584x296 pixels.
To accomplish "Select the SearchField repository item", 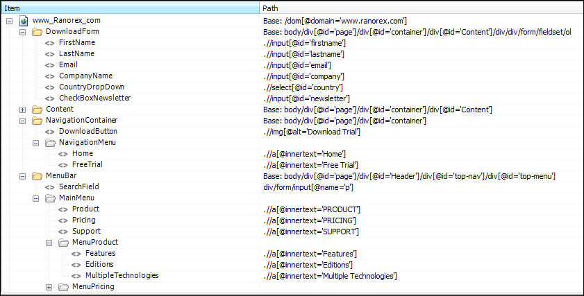I will point(79,186).
